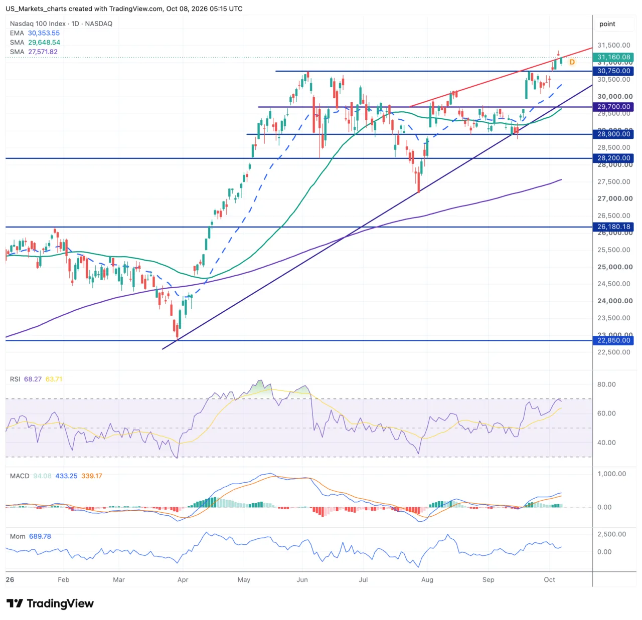Click the Feb date on time axis

63,579
